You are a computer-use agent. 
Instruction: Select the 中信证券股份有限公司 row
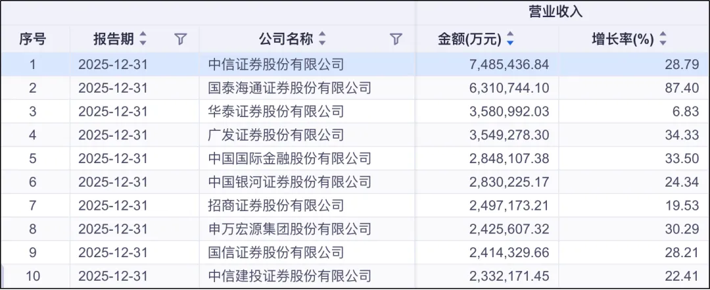pyautogui.click(x=355, y=64)
